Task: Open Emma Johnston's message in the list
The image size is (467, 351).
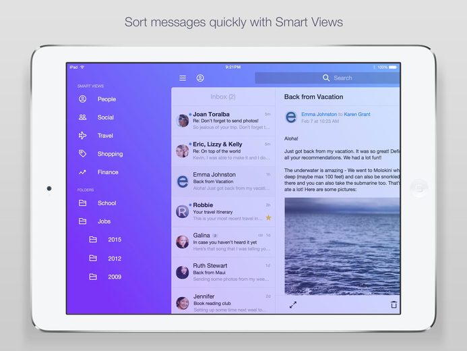Action: (x=223, y=181)
